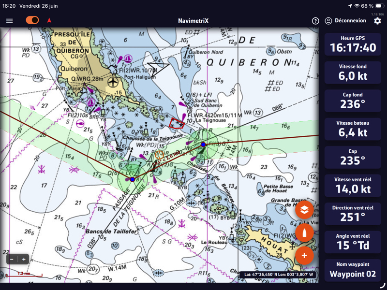Open the chart layers button
Image resolution: width=387 pixels, height=290 pixels.
click(304, 210)
